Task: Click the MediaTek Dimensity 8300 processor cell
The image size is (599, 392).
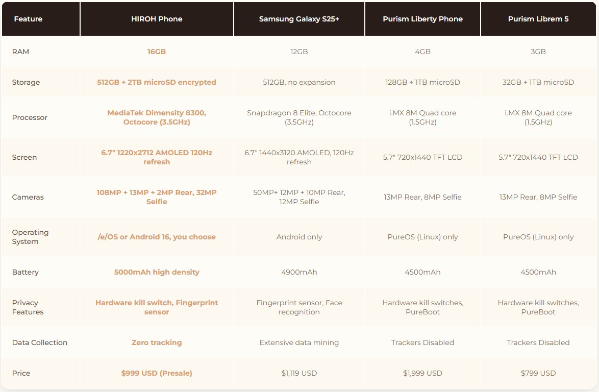Action: pyautogui.click(x=157, y=117)
